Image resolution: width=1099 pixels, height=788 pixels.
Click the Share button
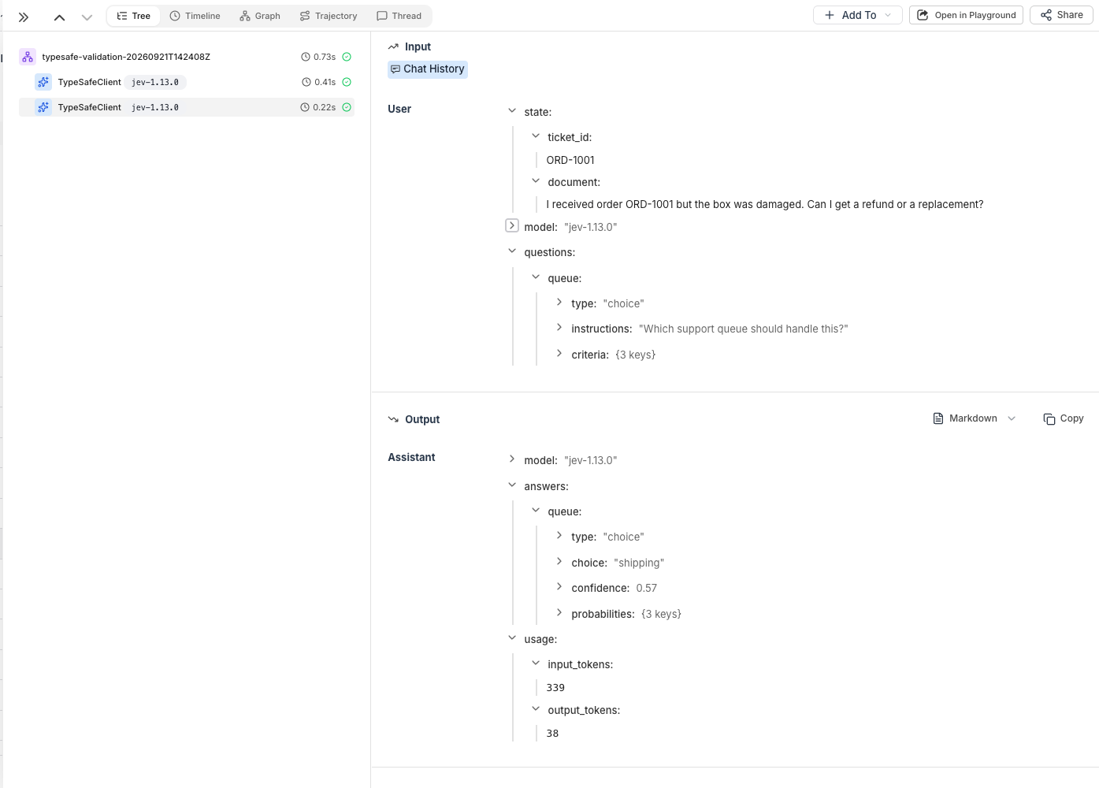1061,15
